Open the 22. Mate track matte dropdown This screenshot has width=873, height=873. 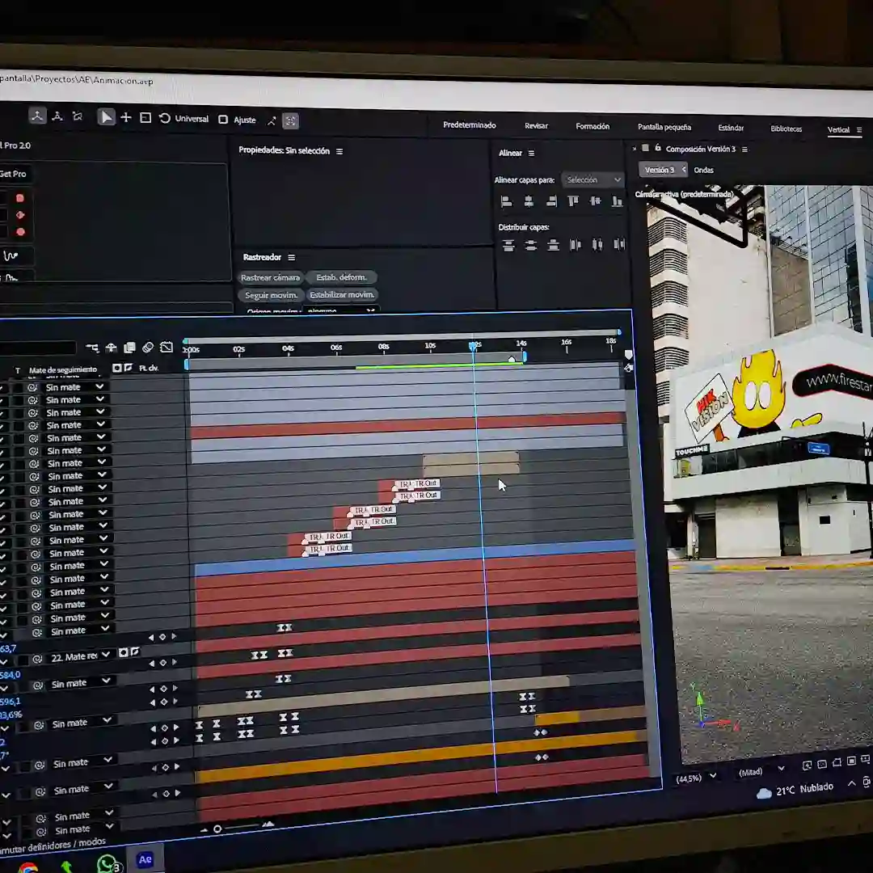pos(82,656)
